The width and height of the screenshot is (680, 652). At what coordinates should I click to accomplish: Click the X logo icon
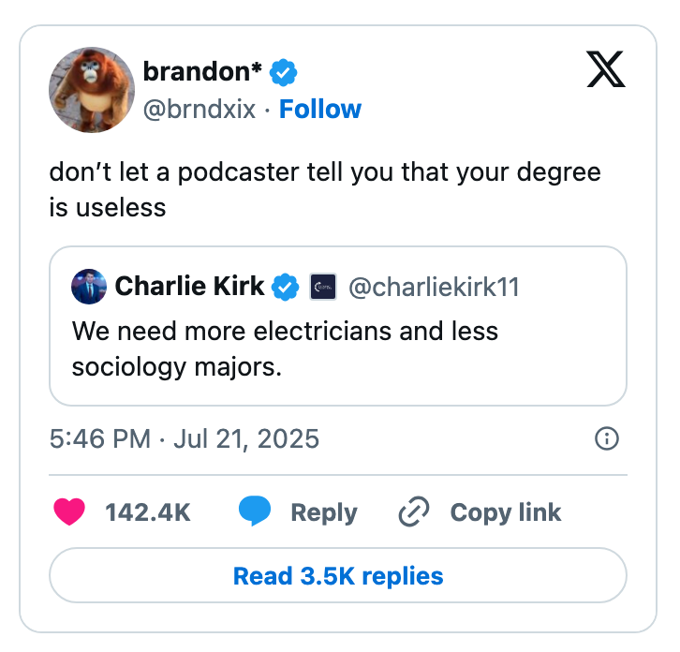[606, 70]
